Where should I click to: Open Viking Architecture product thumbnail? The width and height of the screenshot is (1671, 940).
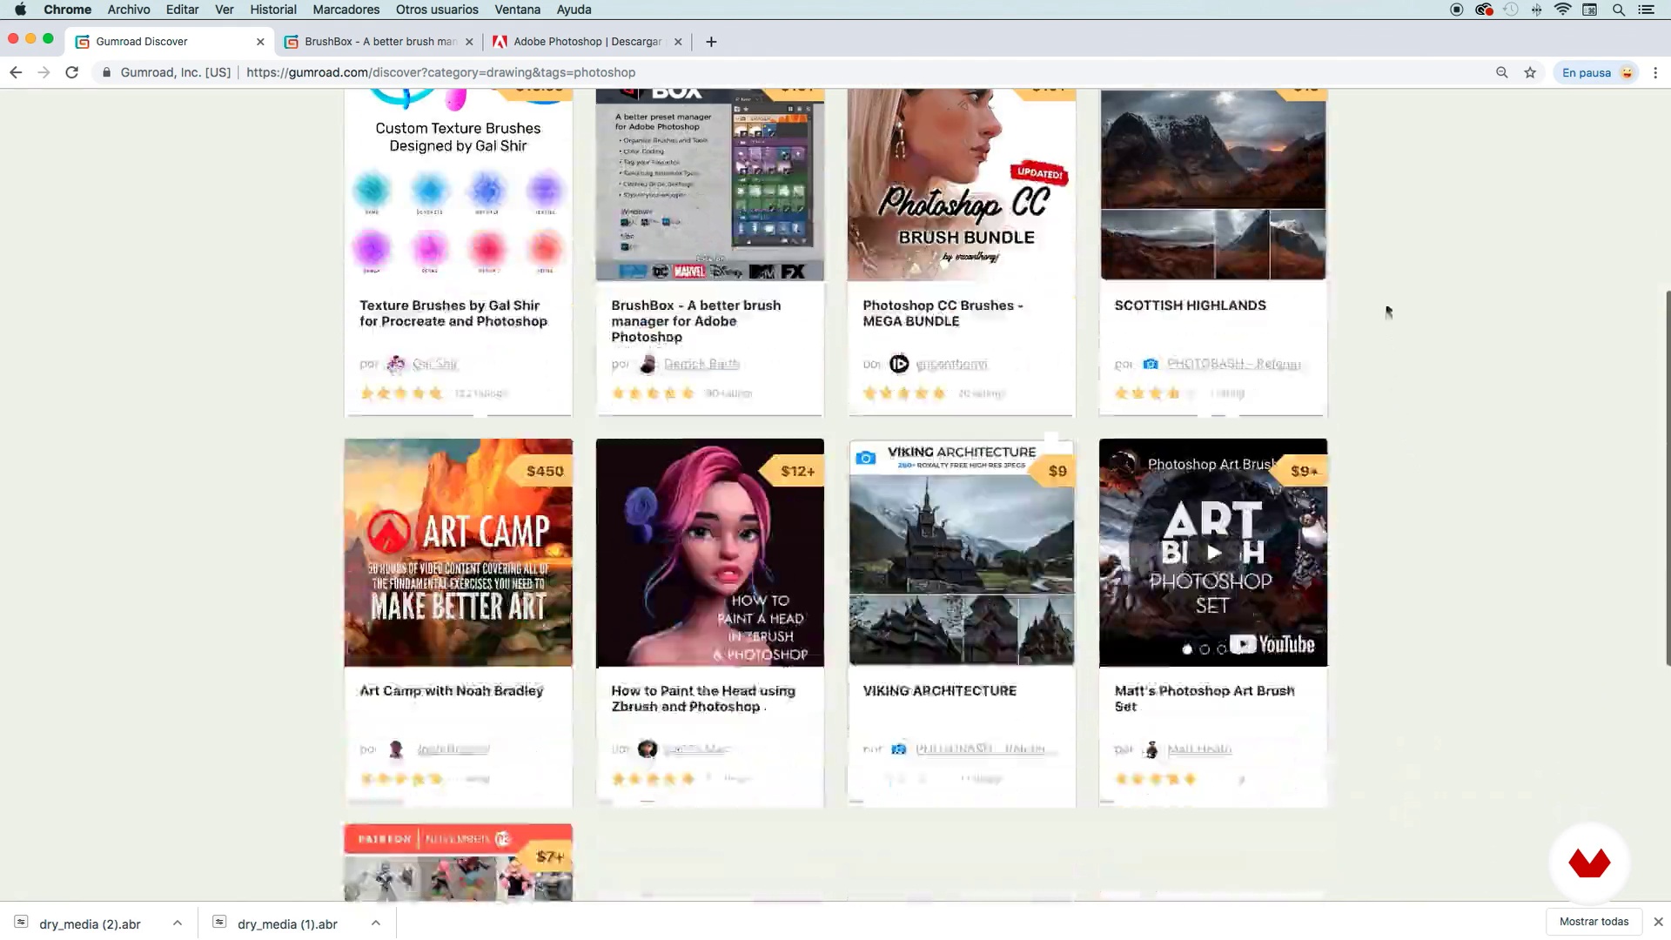pos(962,553)
